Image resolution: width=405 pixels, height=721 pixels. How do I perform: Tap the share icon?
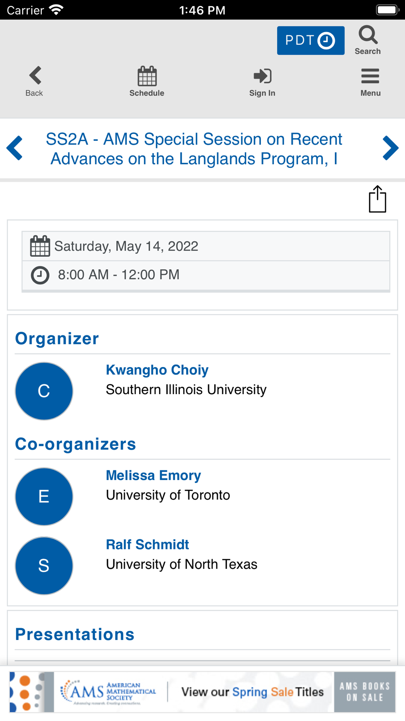click(377, 199)
